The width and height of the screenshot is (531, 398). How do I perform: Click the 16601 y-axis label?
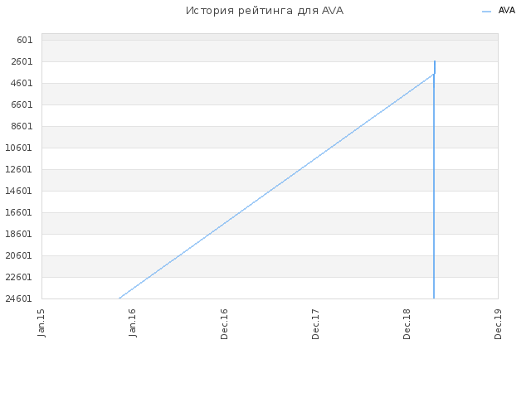pos(18,212)
